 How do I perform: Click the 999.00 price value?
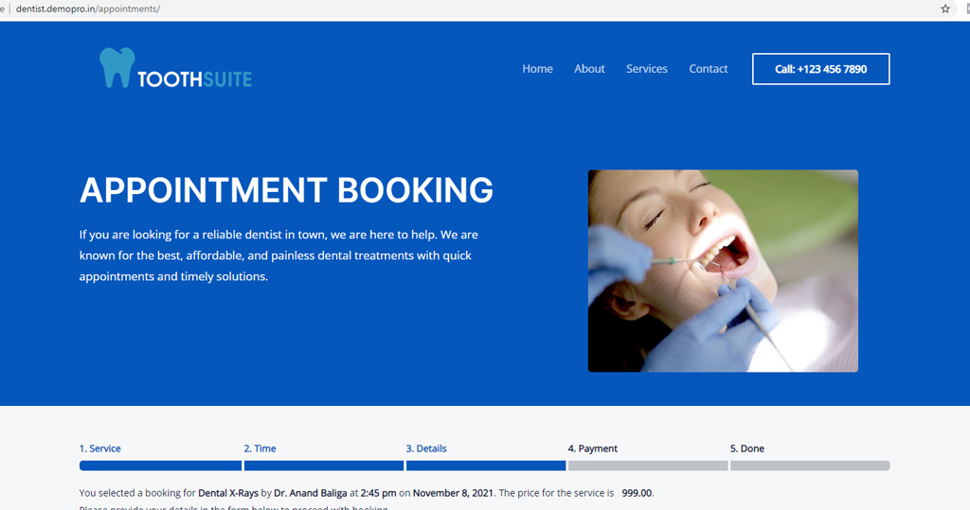(637, 493)
